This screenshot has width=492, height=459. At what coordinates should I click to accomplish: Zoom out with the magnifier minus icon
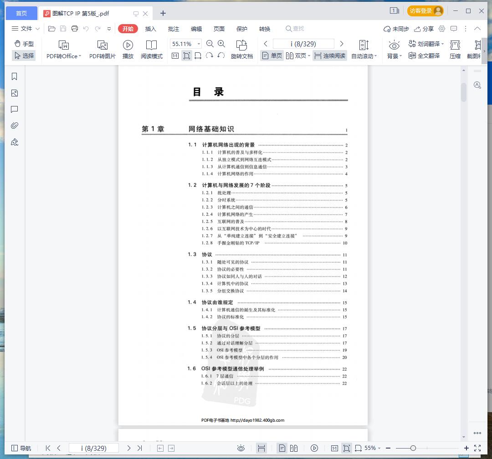pos(210,44)
